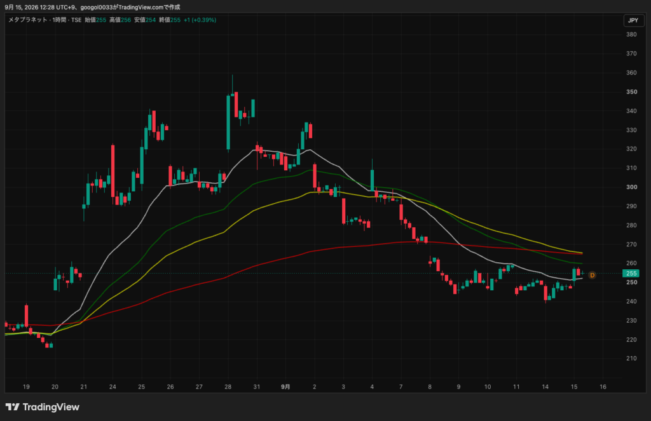Click the TSE exchange label
This screenshot has height=421, width=651.
(76, 20)
